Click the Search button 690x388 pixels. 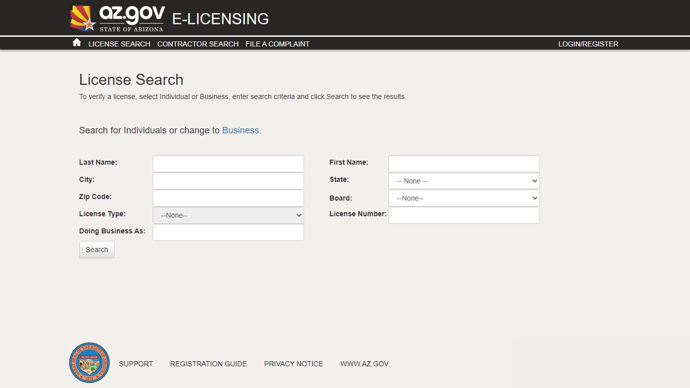(x=97, y=250)
